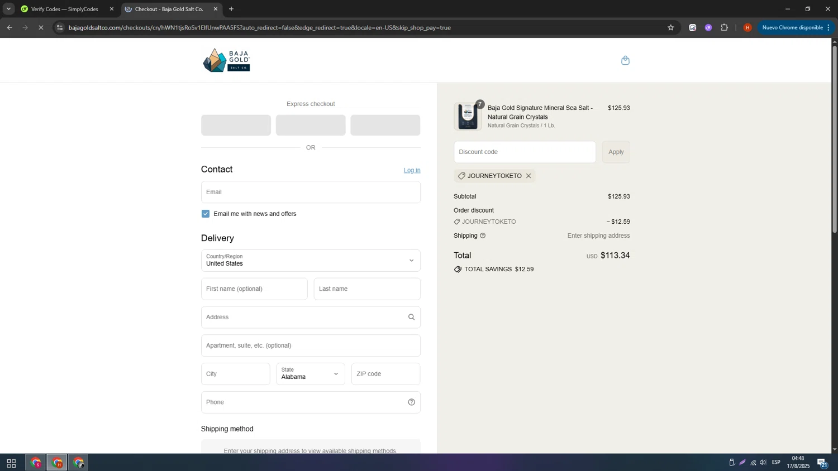Image resolution: width=838 pixels, height=471 pixels.
Task: Toggle Email me with news and offers
Action: point(206,214)
